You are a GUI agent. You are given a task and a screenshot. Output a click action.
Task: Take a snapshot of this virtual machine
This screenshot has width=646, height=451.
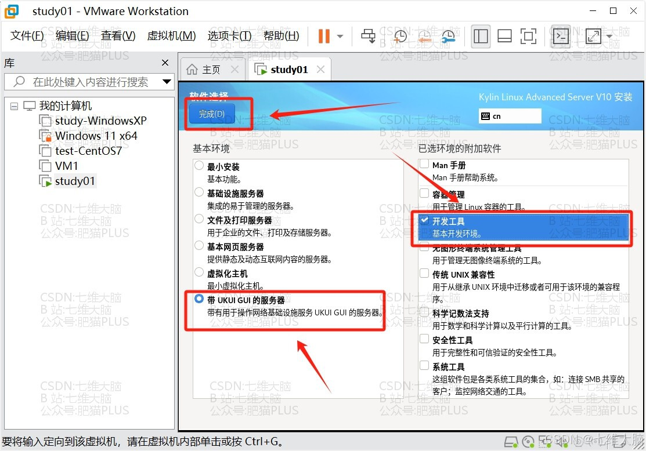400,36
